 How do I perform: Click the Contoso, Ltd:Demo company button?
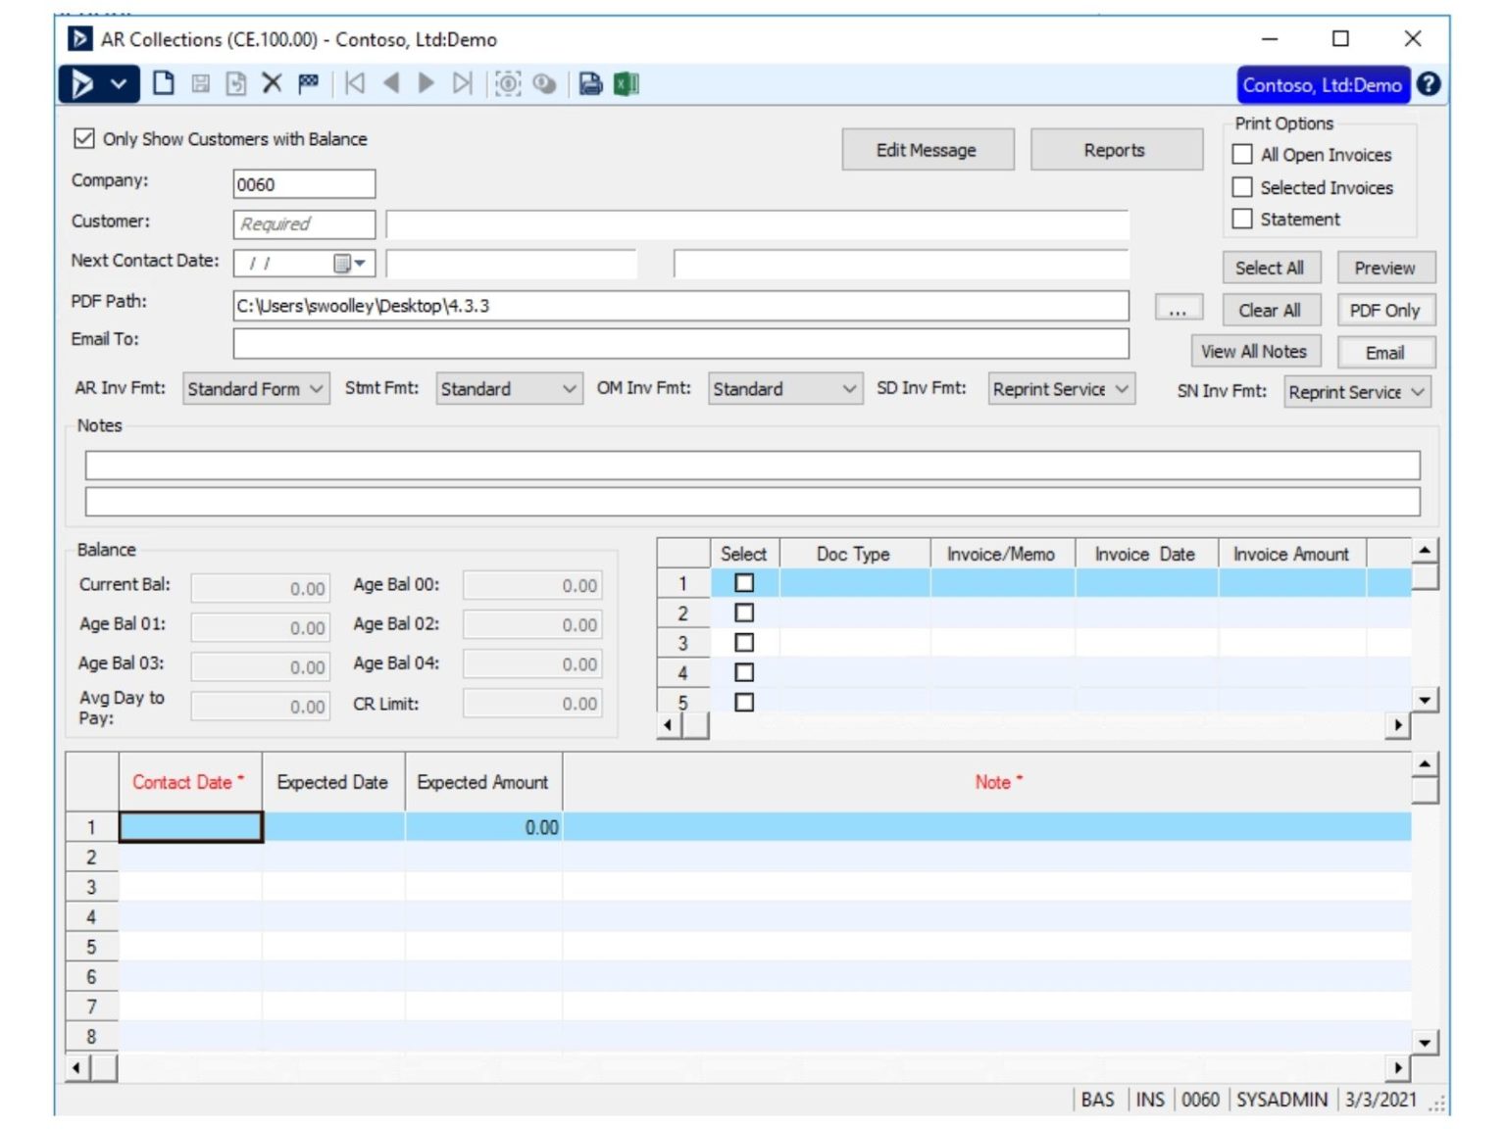coord(1322,85)
